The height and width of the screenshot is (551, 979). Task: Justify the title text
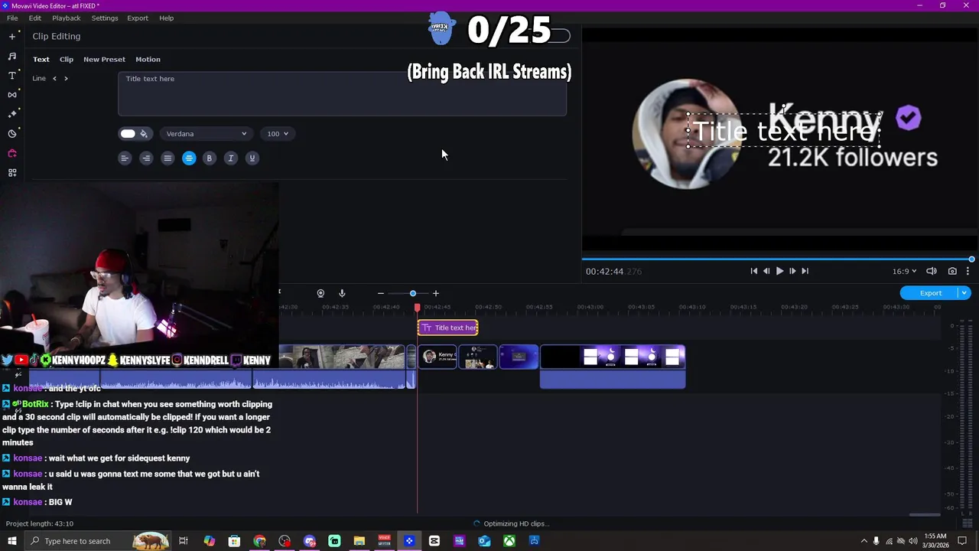point(168,158)
